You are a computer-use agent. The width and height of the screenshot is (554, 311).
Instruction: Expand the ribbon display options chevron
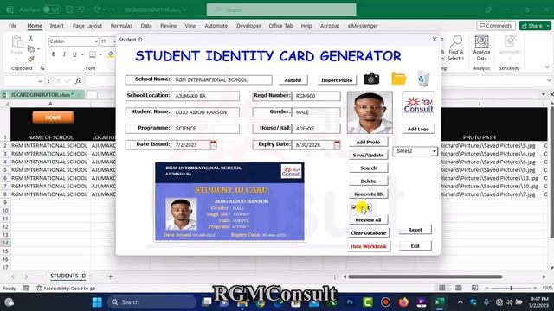(547, 67)
